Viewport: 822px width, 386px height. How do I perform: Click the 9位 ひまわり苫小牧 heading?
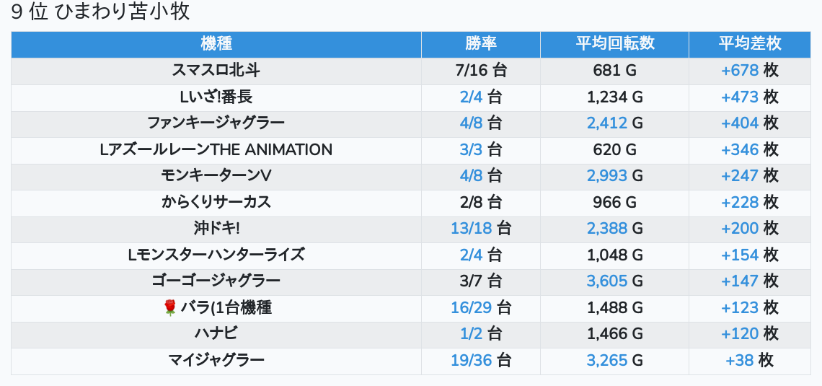100,12
